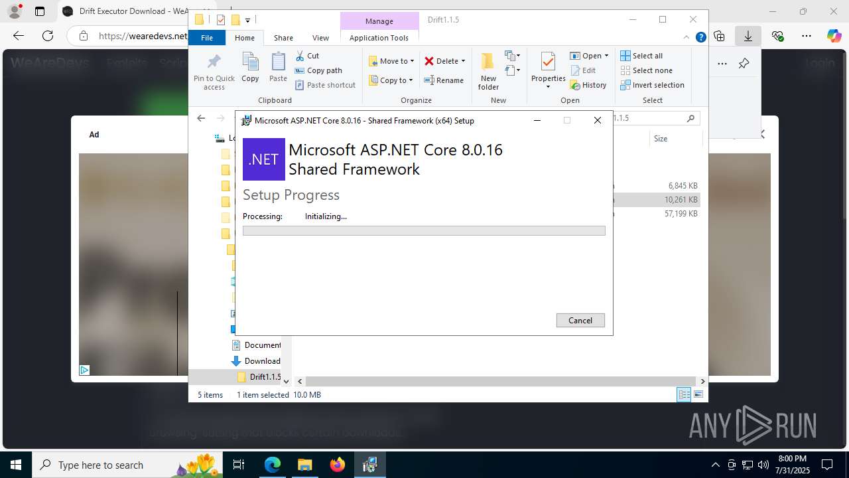The height and width of the screenshot is (478, 849).
Task: Select Downloads in the navigation tree
Action: click(x=256, y=361)
